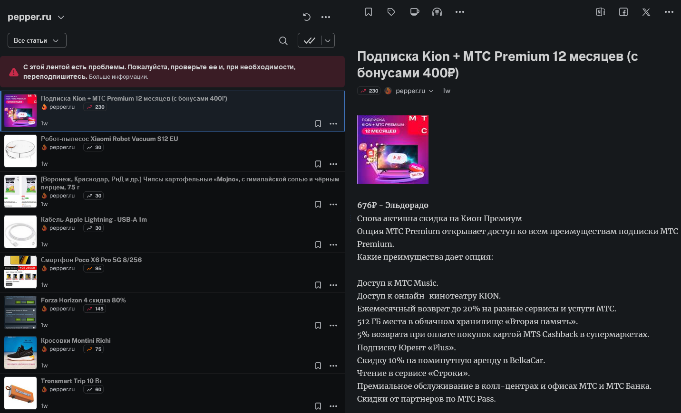This screenshot has height=413, width=681.
Task: Click the 60 popularity badge on Tronsmart item
Action: coord(94,389)
